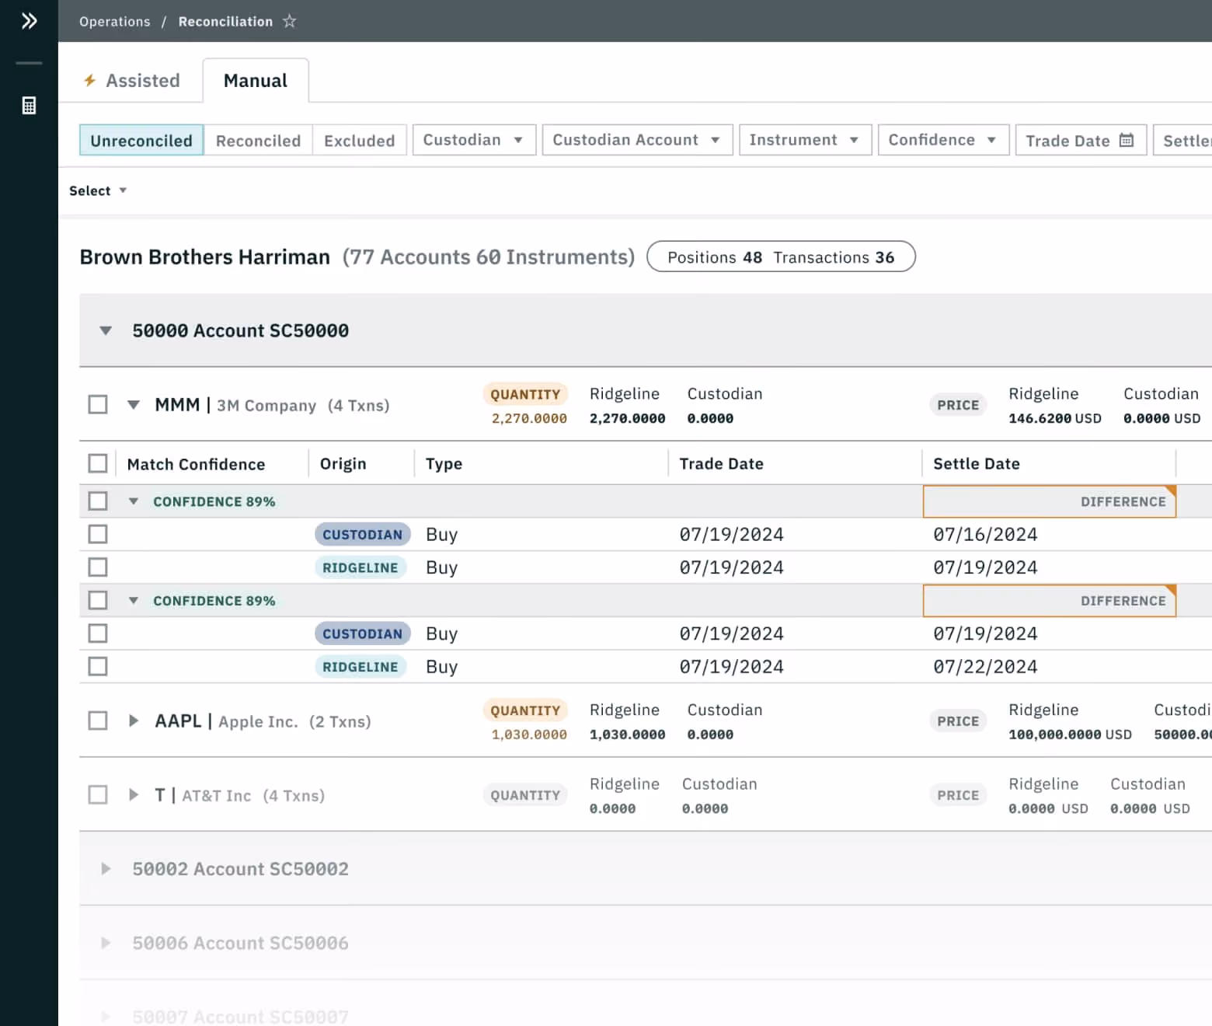Click the Trade Date column header
Screen dimensions: 1212x1026
tap(721, 464)
